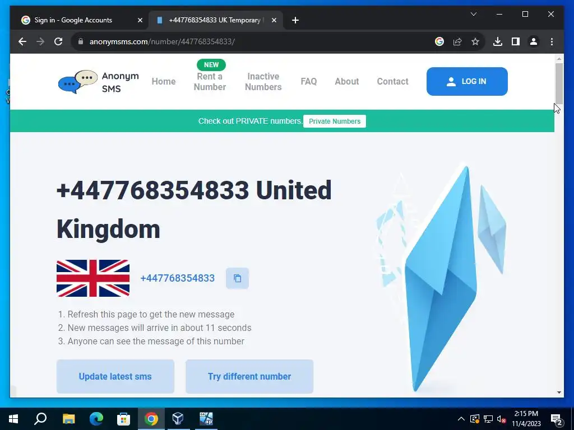Open the Windows Start menu

tap(13, 419)
